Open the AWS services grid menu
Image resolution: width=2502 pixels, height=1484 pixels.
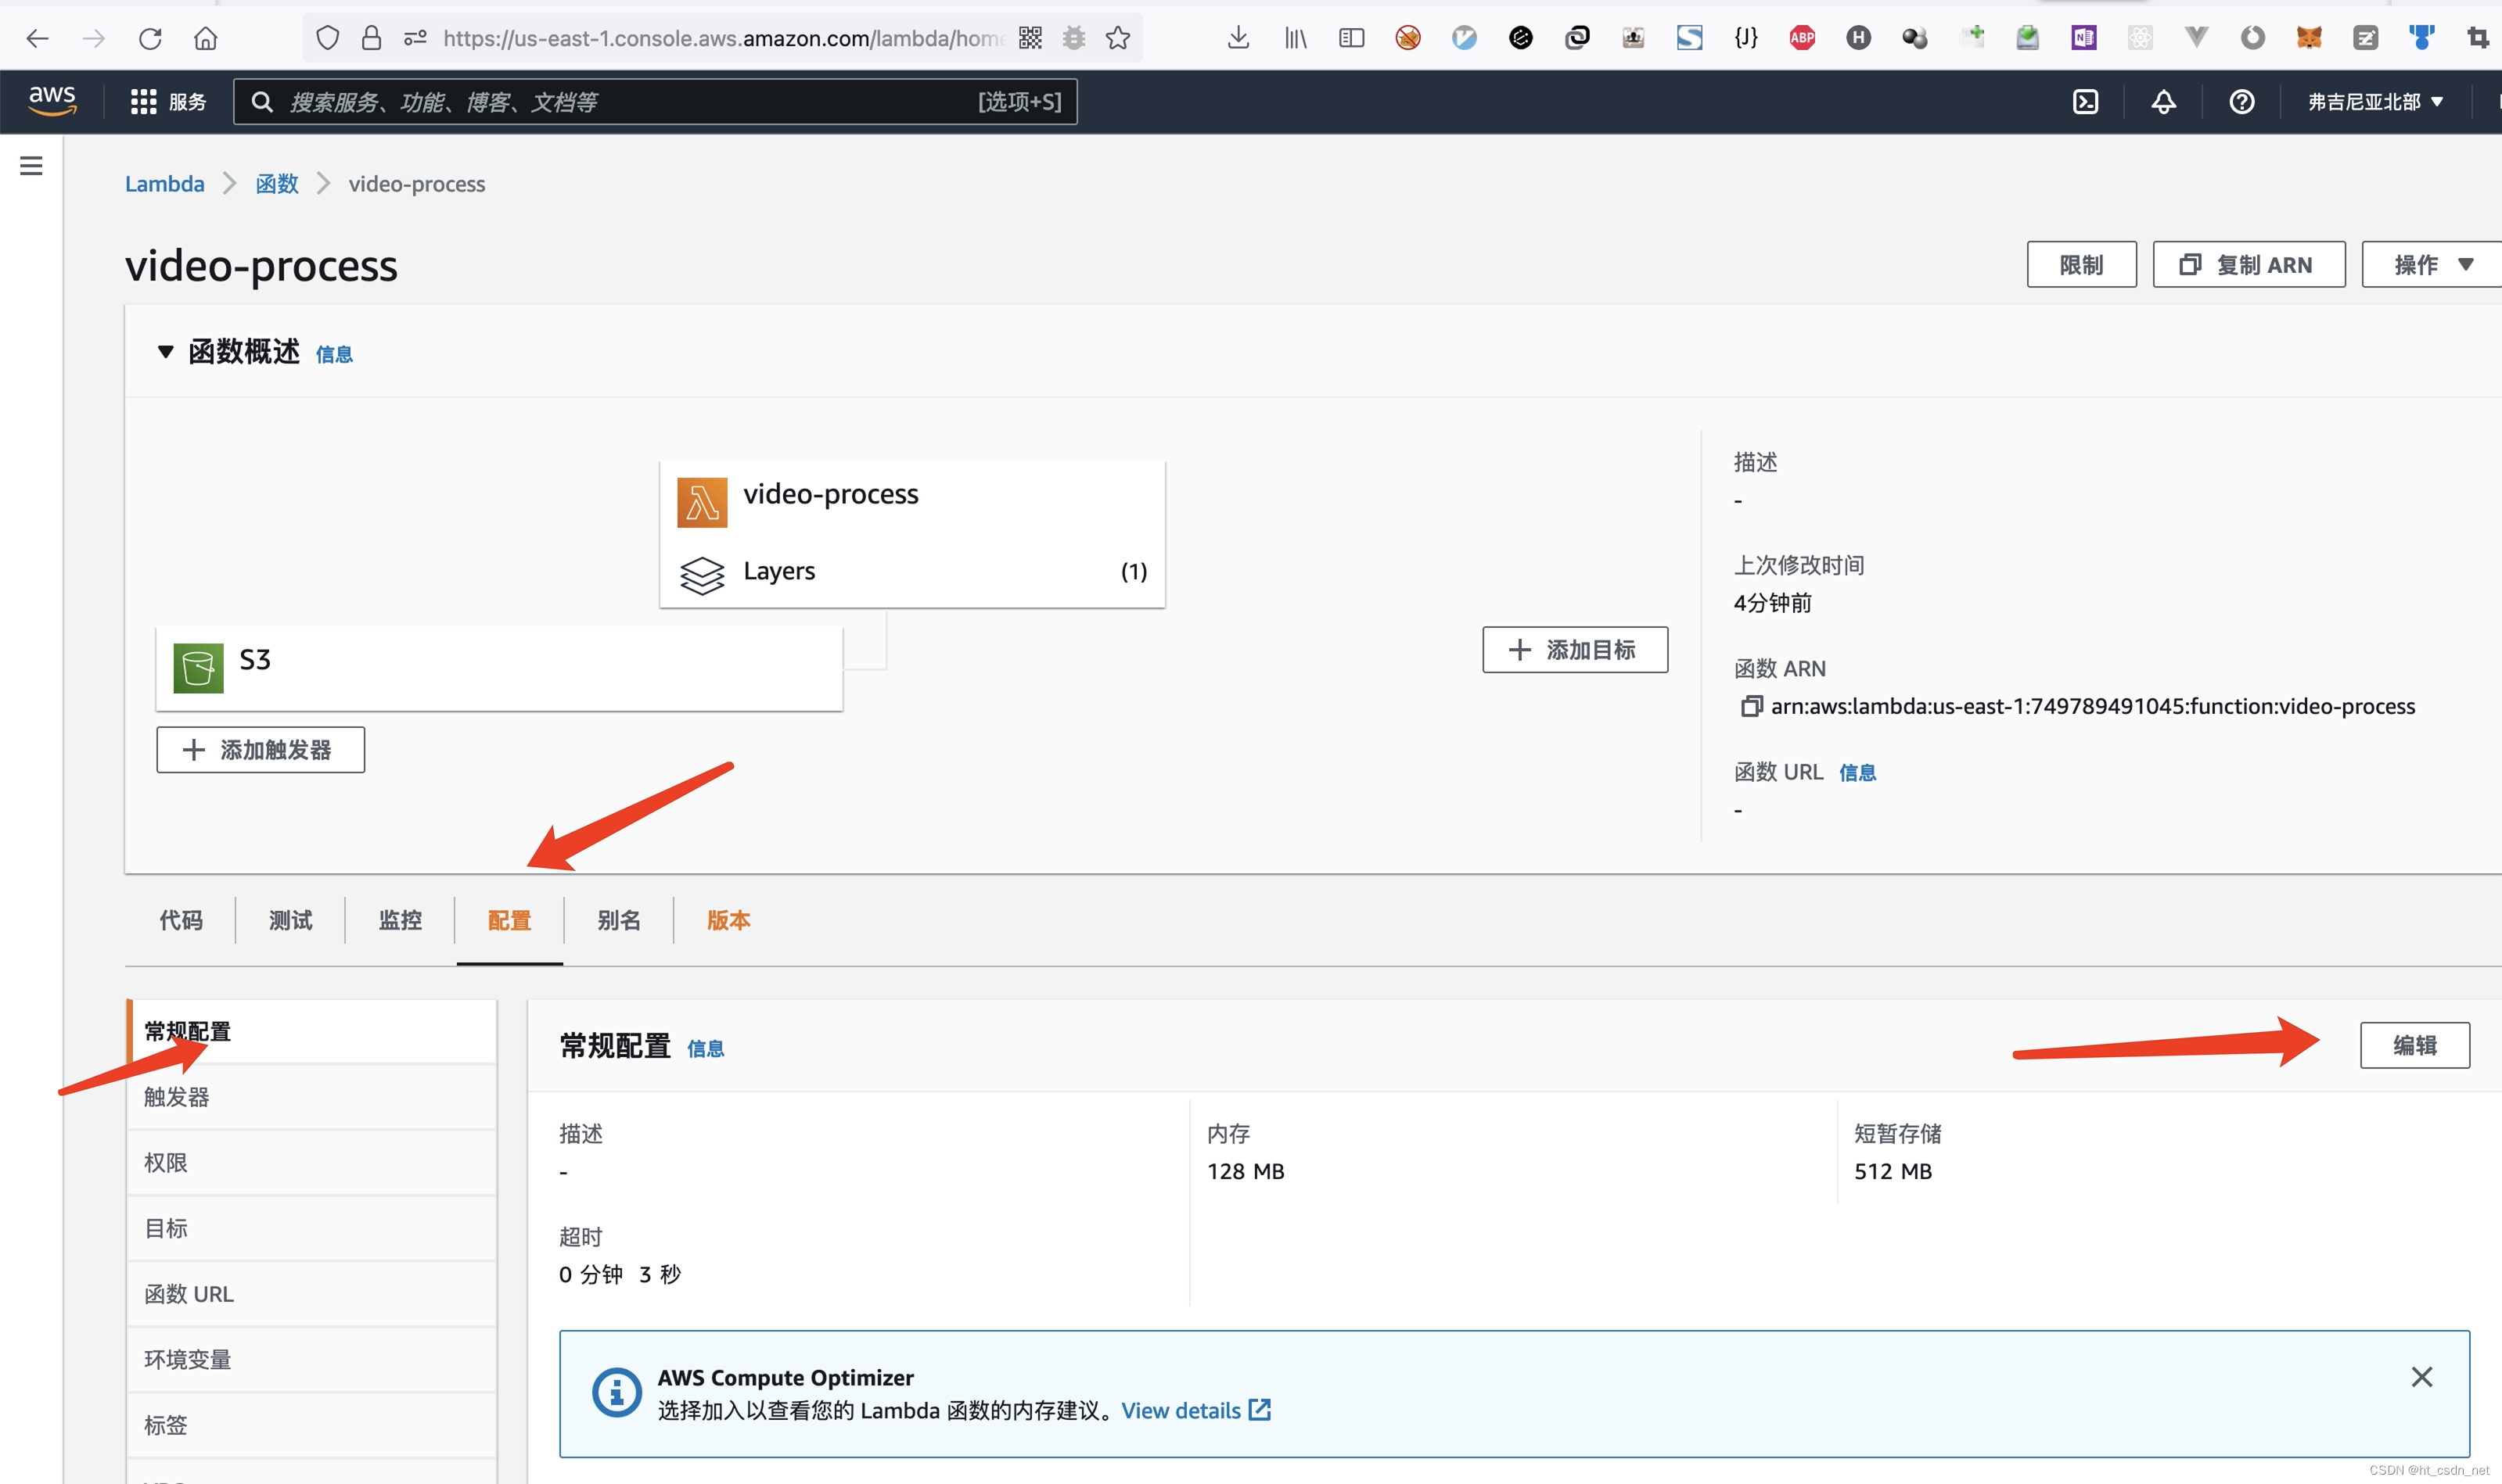(143, 101)
